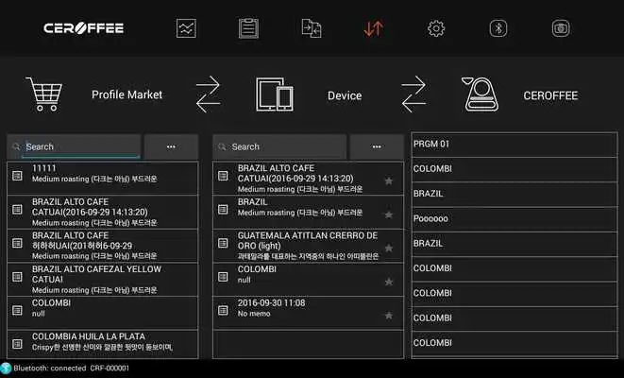Click list icon of Device BRAZIL profile
This screenshot has width=624, height=378.
[x=223, y=210]
